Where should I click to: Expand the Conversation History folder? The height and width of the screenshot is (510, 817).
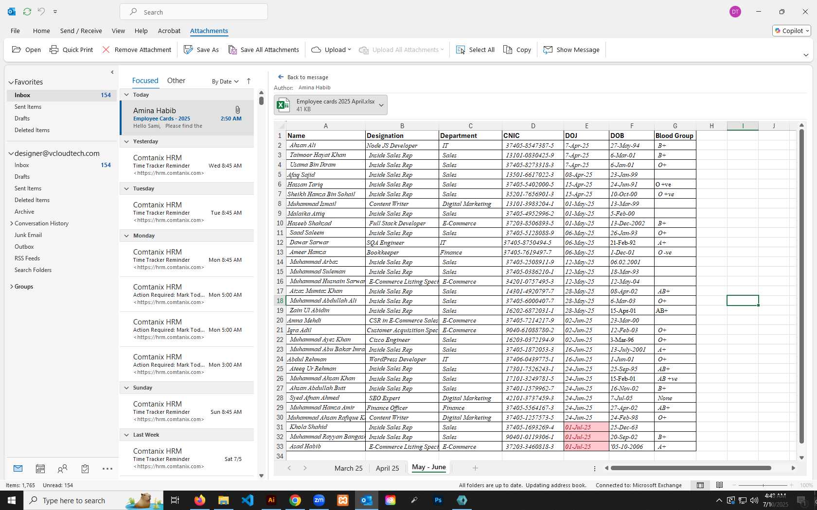pyautogui.click(x=12, y=223)
